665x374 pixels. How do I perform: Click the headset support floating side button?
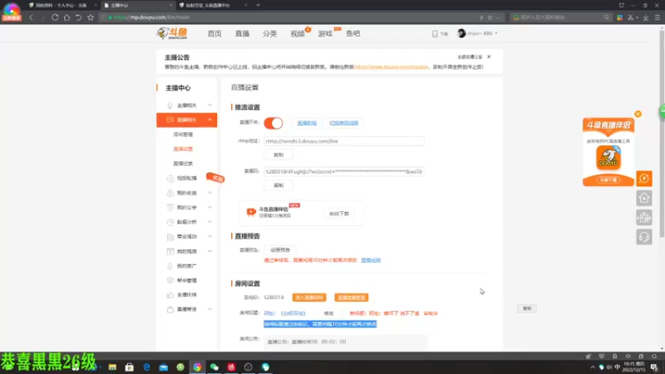coord(643,237)
